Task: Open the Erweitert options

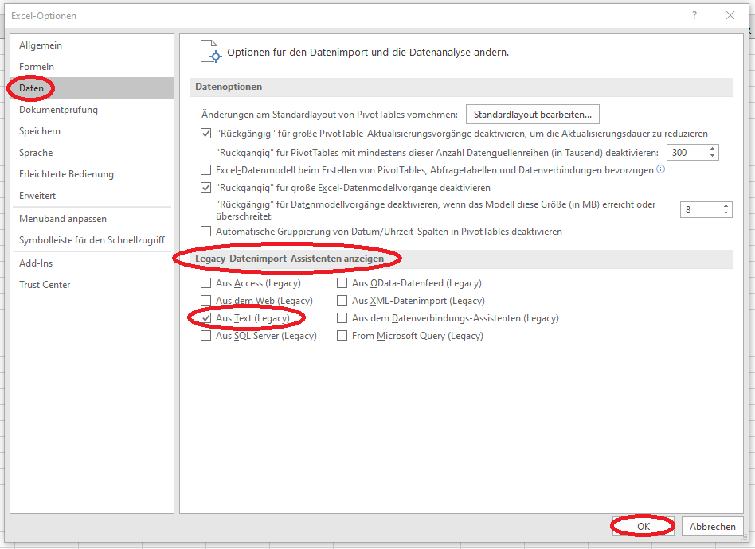Action: pos(92,196)
